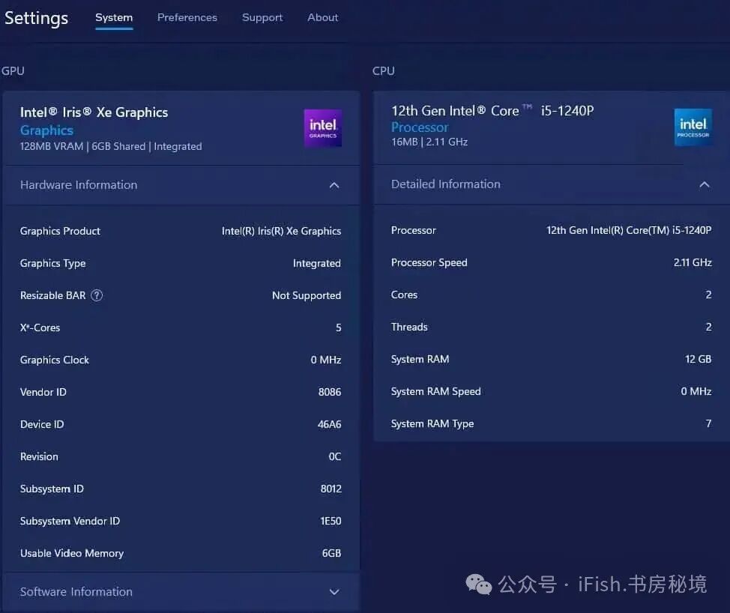Click the purple Intel Graphics logo badge
The height and width of the screenshot is (613, 730).
[x=322, y=128]
